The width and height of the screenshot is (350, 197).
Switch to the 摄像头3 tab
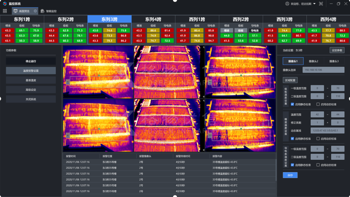point(334,61)
